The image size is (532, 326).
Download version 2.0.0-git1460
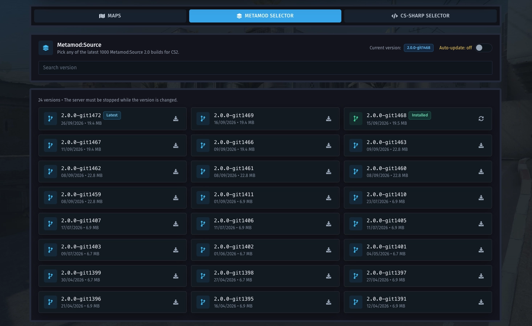coord(481,172)
